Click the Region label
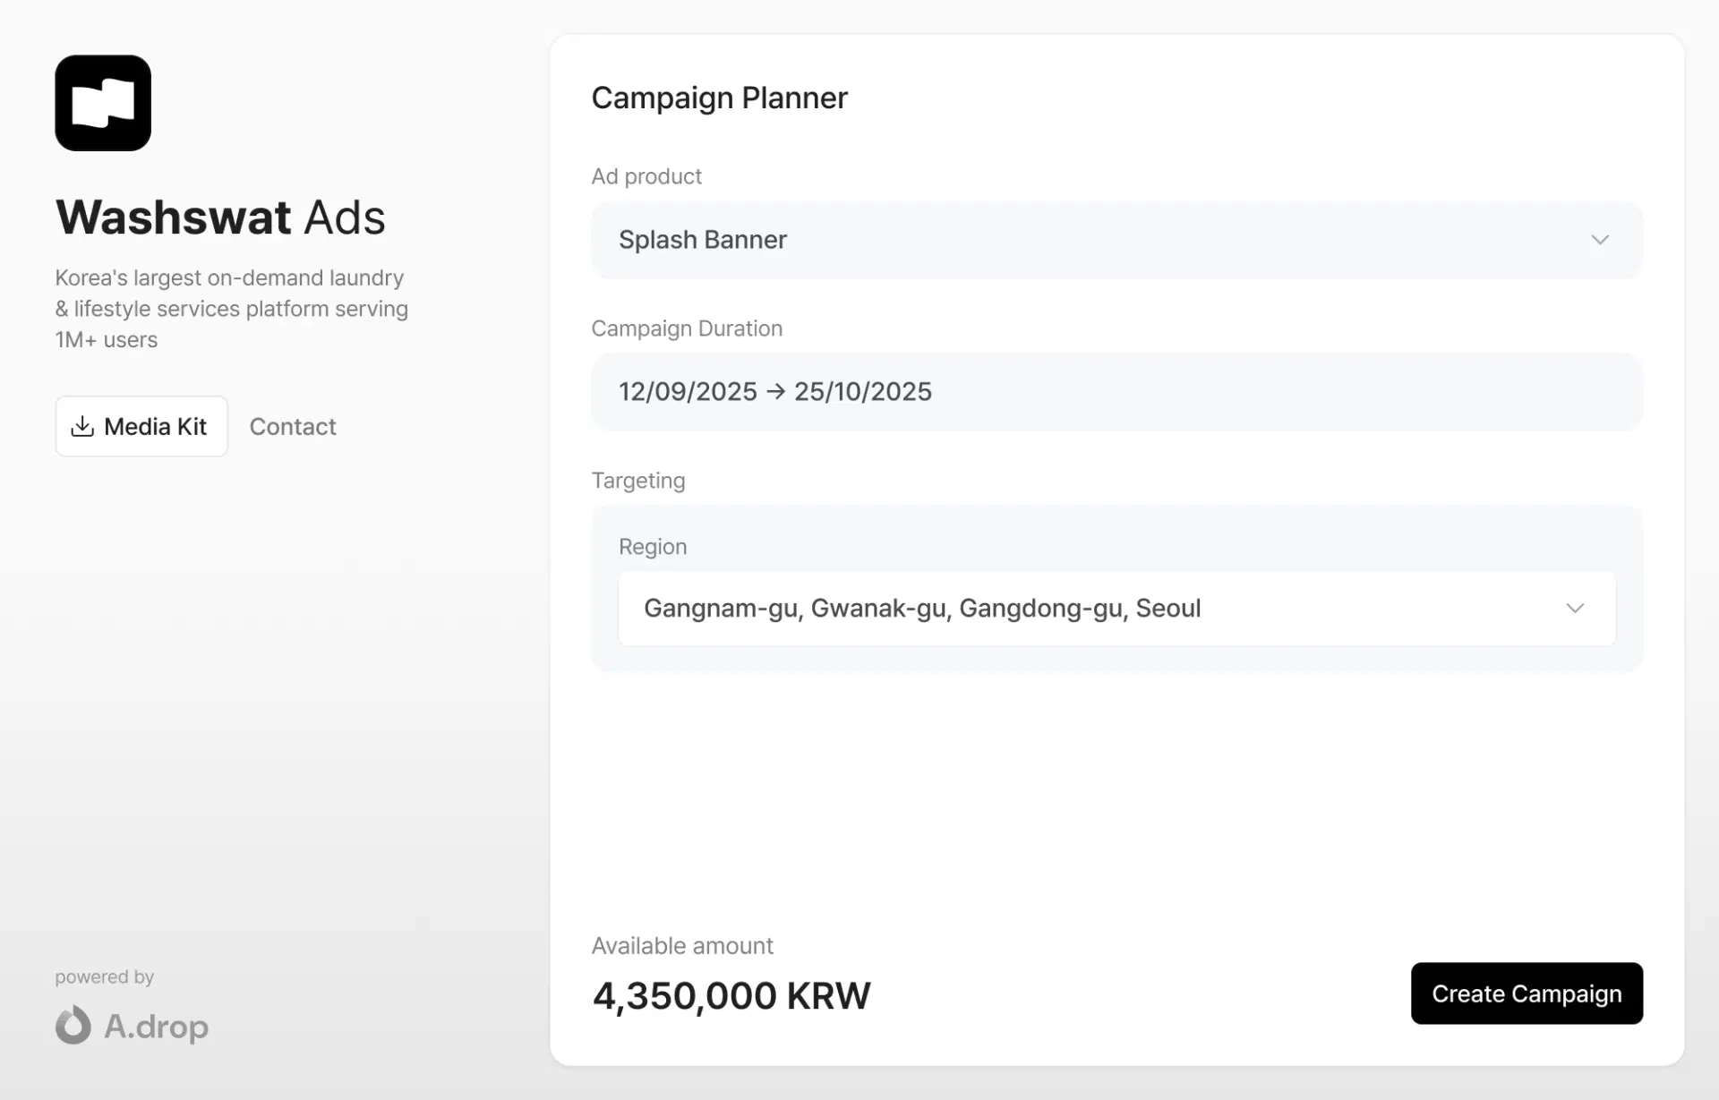This screenshot has height=1100, width=1719. 653,547
